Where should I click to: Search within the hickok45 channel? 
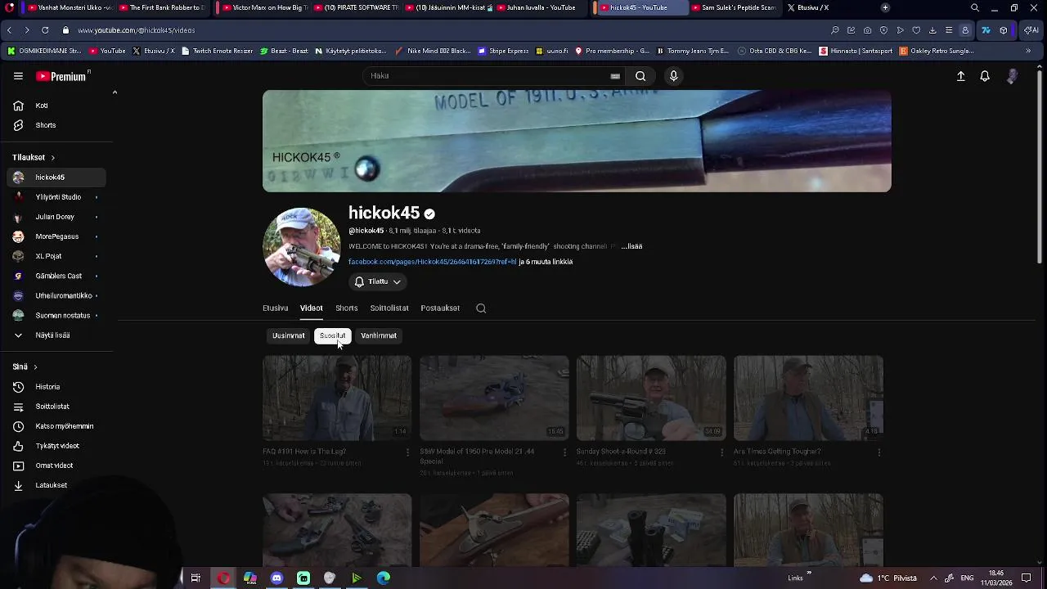pos(481,308)
